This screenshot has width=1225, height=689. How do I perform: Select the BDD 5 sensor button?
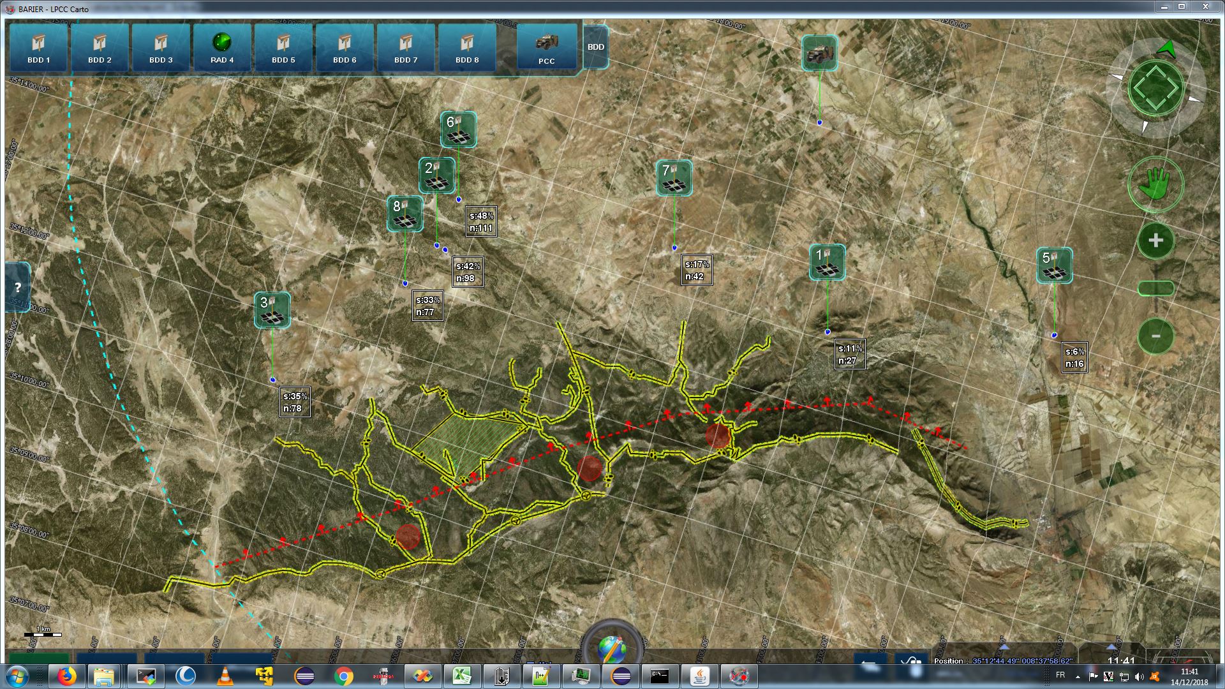(x=283, y=48)
